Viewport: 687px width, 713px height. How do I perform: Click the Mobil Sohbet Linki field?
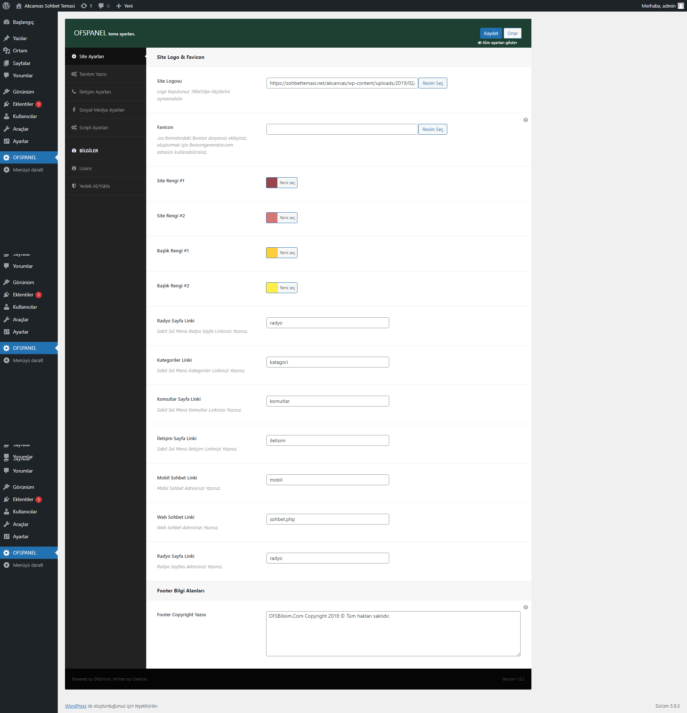(x=327, y=480)
